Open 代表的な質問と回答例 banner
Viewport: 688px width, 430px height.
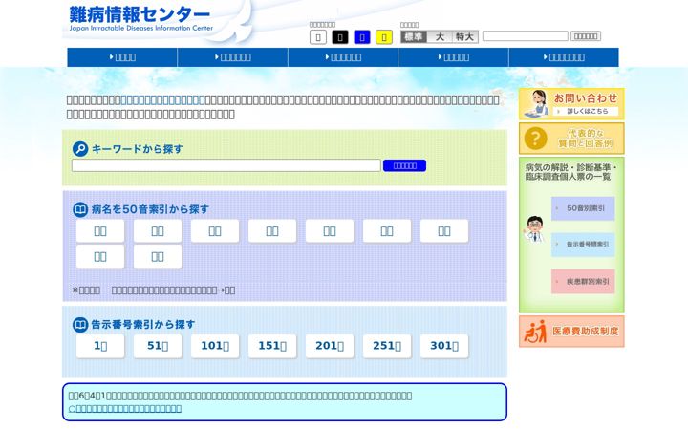571,139
